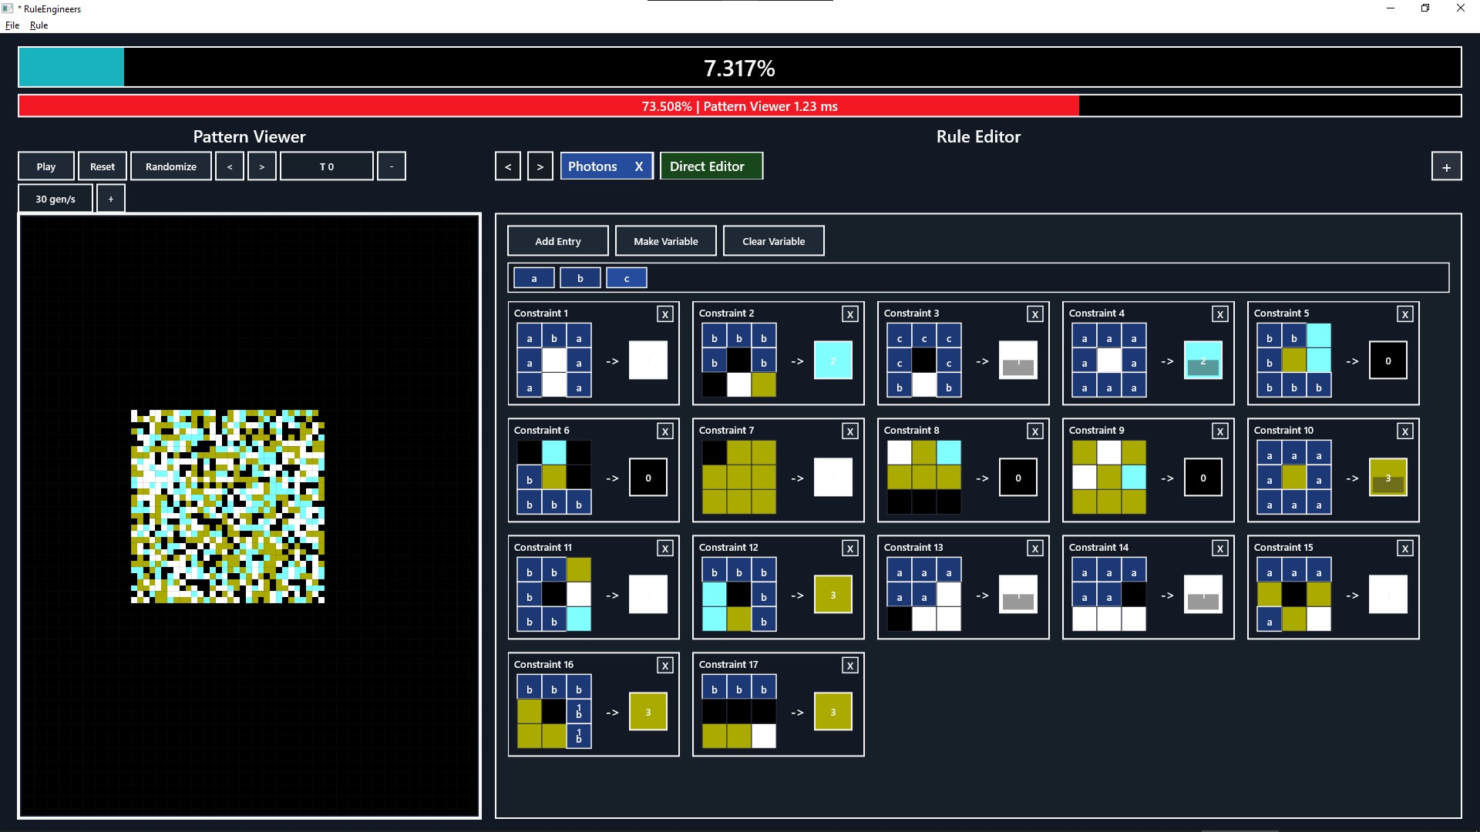The height and width of the screenshot is (832, 1480).
Task: Remove Constraint 5 using its X
Action: pos(1404,314)
